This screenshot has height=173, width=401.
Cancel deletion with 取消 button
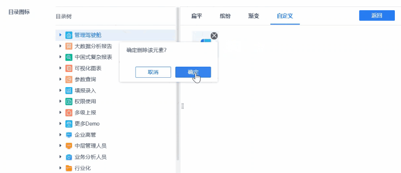click(153, 72)
